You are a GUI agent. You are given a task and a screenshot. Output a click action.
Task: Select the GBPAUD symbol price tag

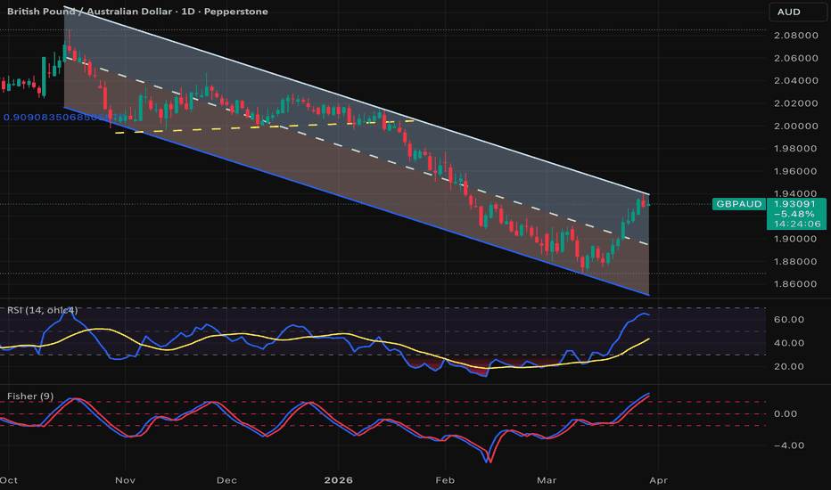coord(739,204)
